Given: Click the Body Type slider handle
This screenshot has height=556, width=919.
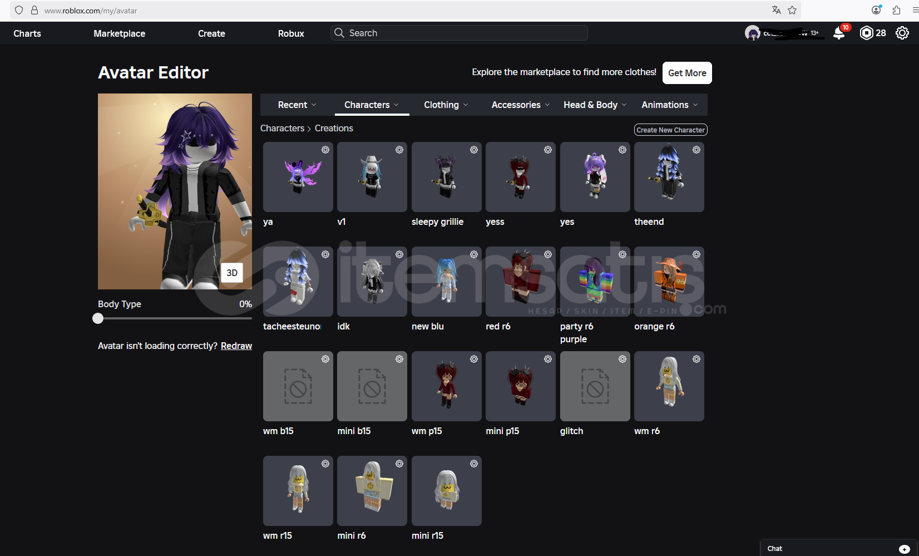Looking at the screenshot, I should (x=98, y=318).
